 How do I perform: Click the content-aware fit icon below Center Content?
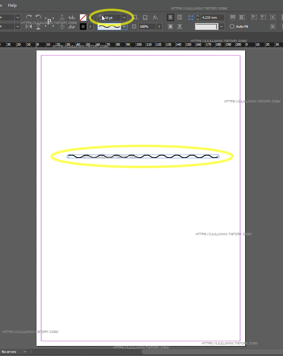272,26
